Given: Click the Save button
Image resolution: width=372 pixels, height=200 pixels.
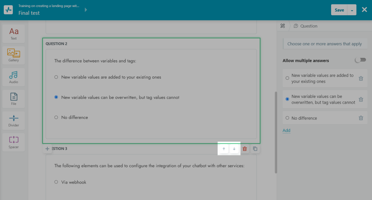Looking at the screenshot, I should (339, 10).
